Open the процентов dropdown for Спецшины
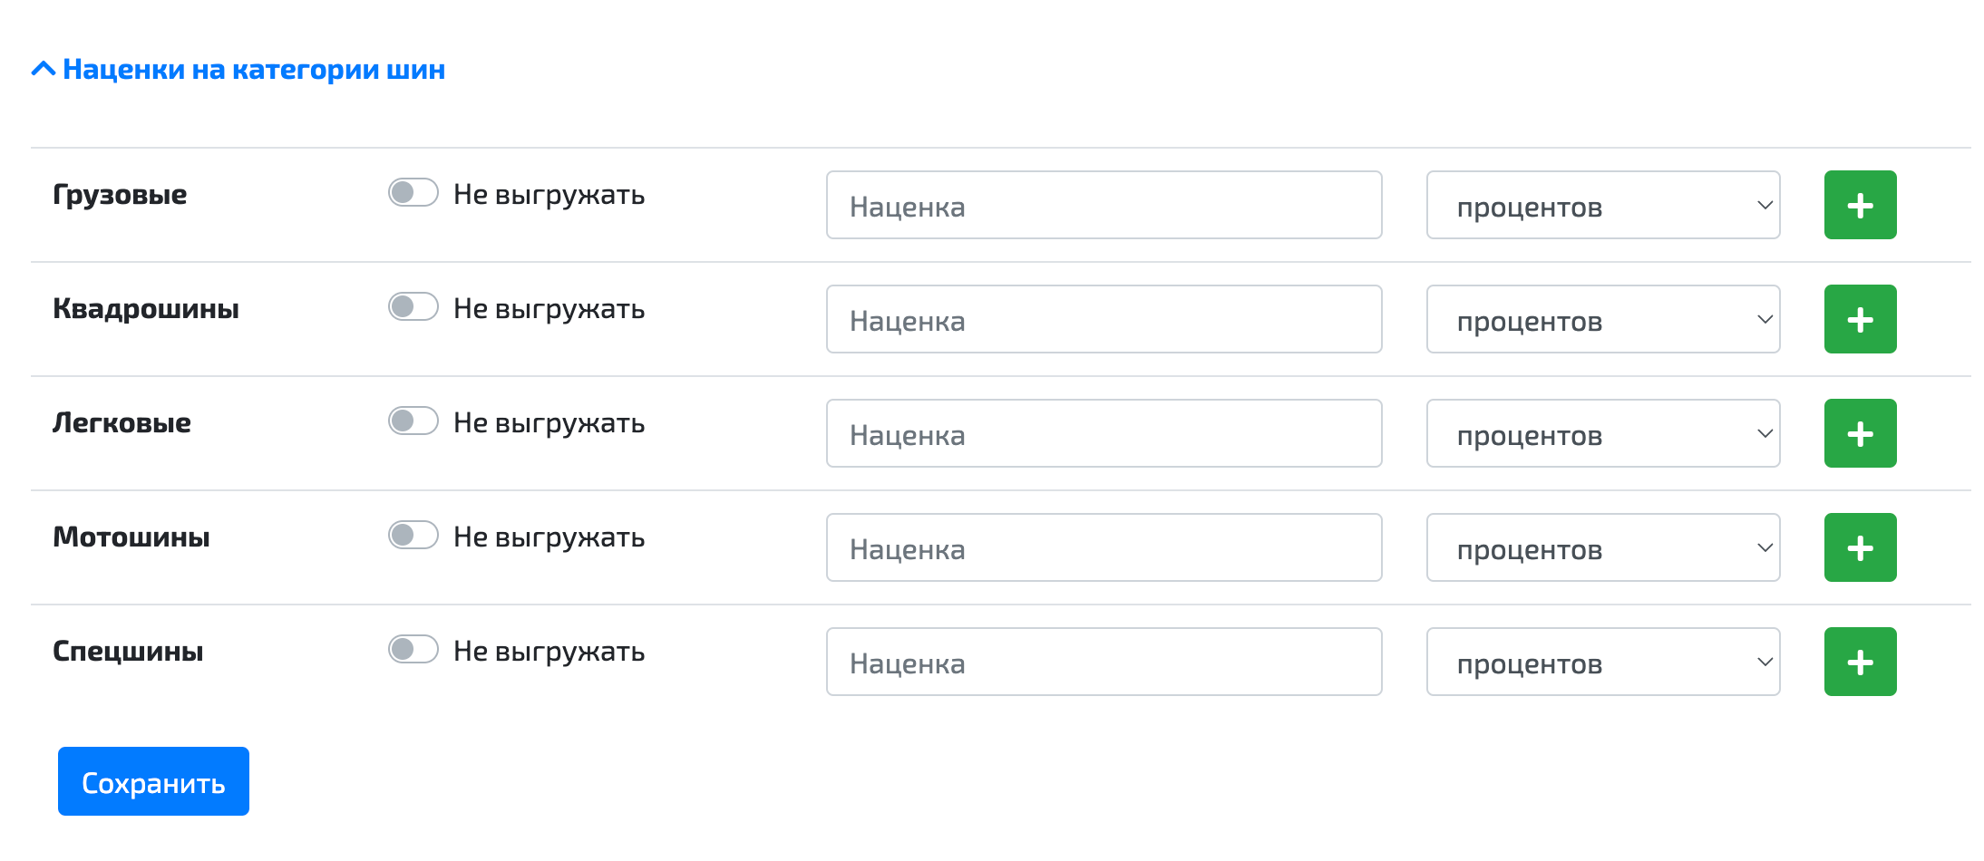 [x=1602, y=662]
